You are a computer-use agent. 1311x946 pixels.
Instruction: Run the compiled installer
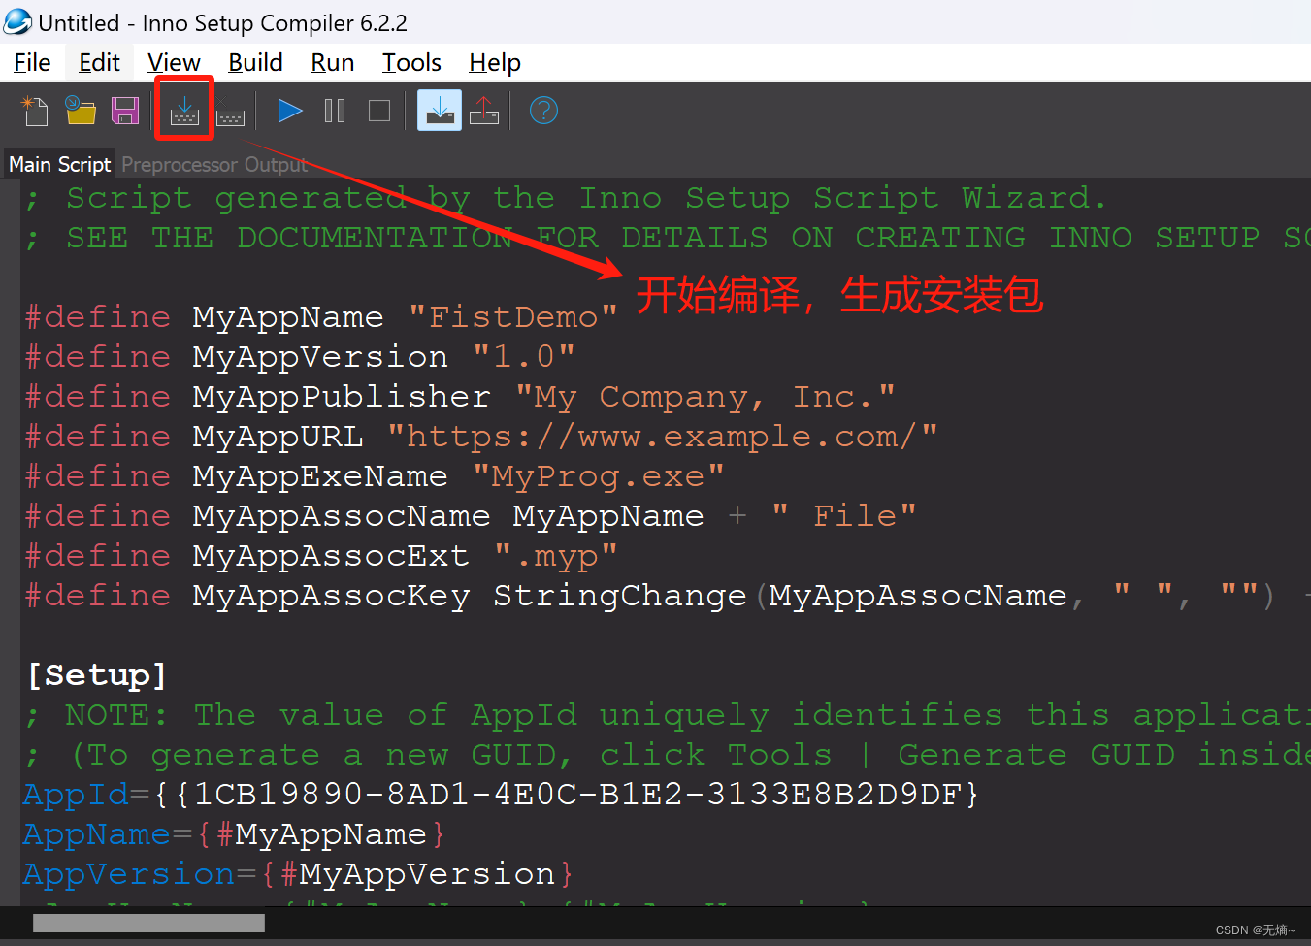click(289, 110)
